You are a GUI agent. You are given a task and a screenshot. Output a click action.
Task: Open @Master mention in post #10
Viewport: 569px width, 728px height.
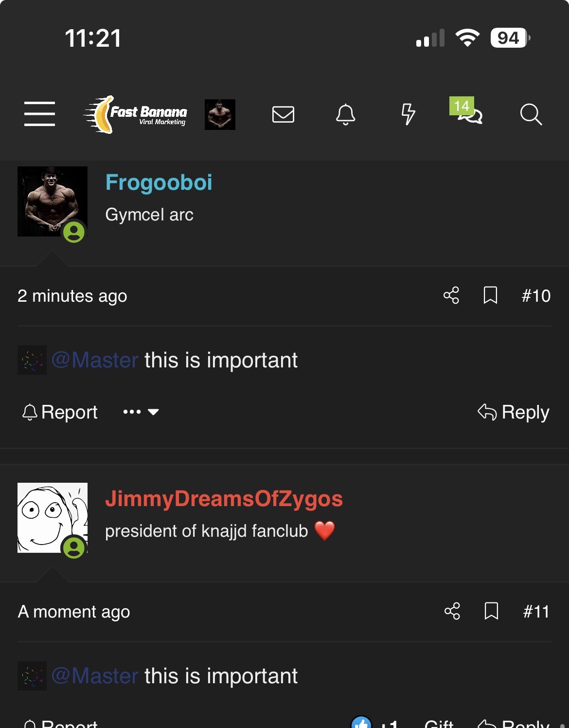tap(95, 360)
